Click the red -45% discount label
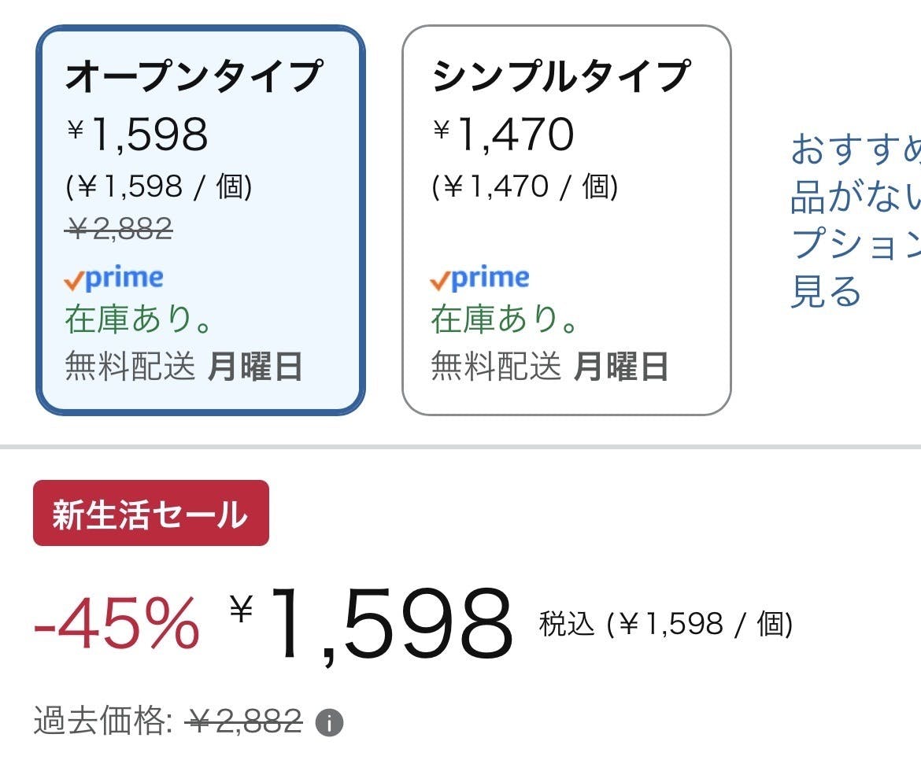This screenshot has width=921, height=760. 117,625
